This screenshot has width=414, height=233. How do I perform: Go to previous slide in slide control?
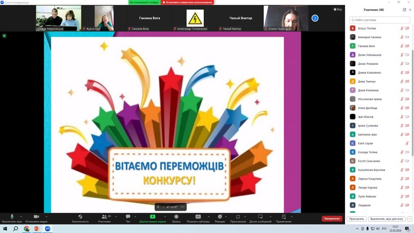(158, 207)
